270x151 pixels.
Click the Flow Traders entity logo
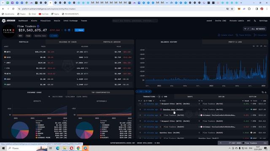coord(8,31)
